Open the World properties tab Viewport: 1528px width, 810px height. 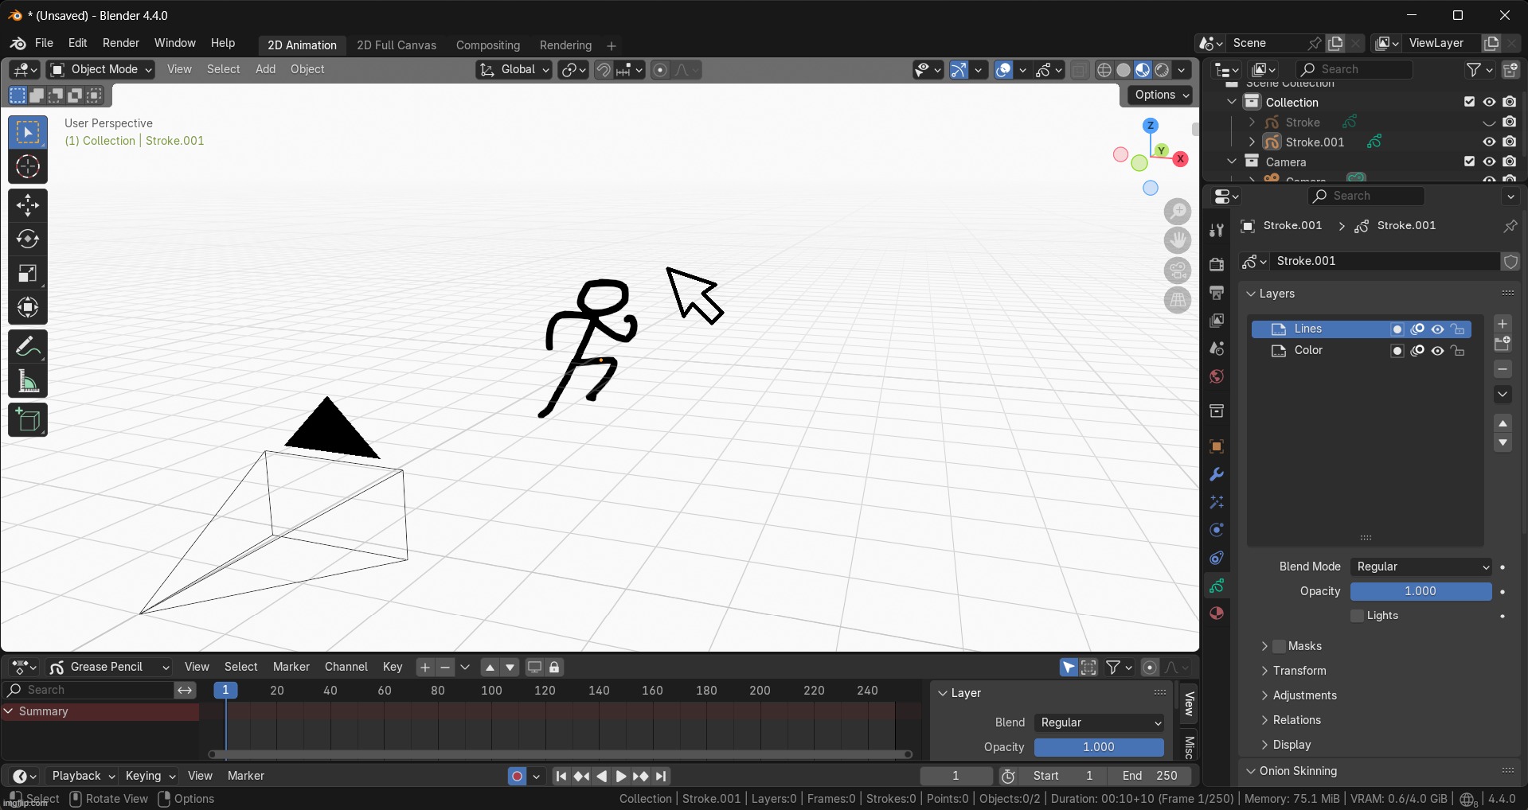click(x=1216, y=376)
